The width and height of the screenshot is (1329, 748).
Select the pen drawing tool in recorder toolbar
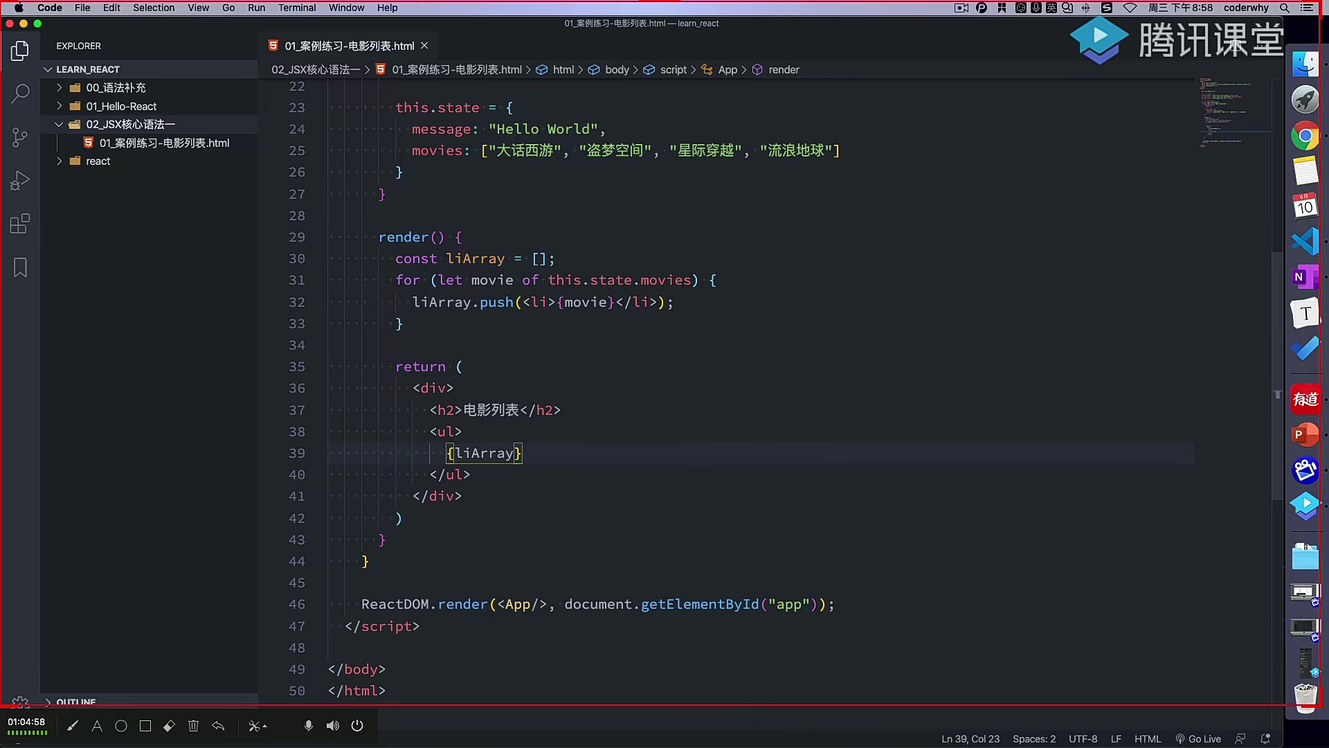73,726
